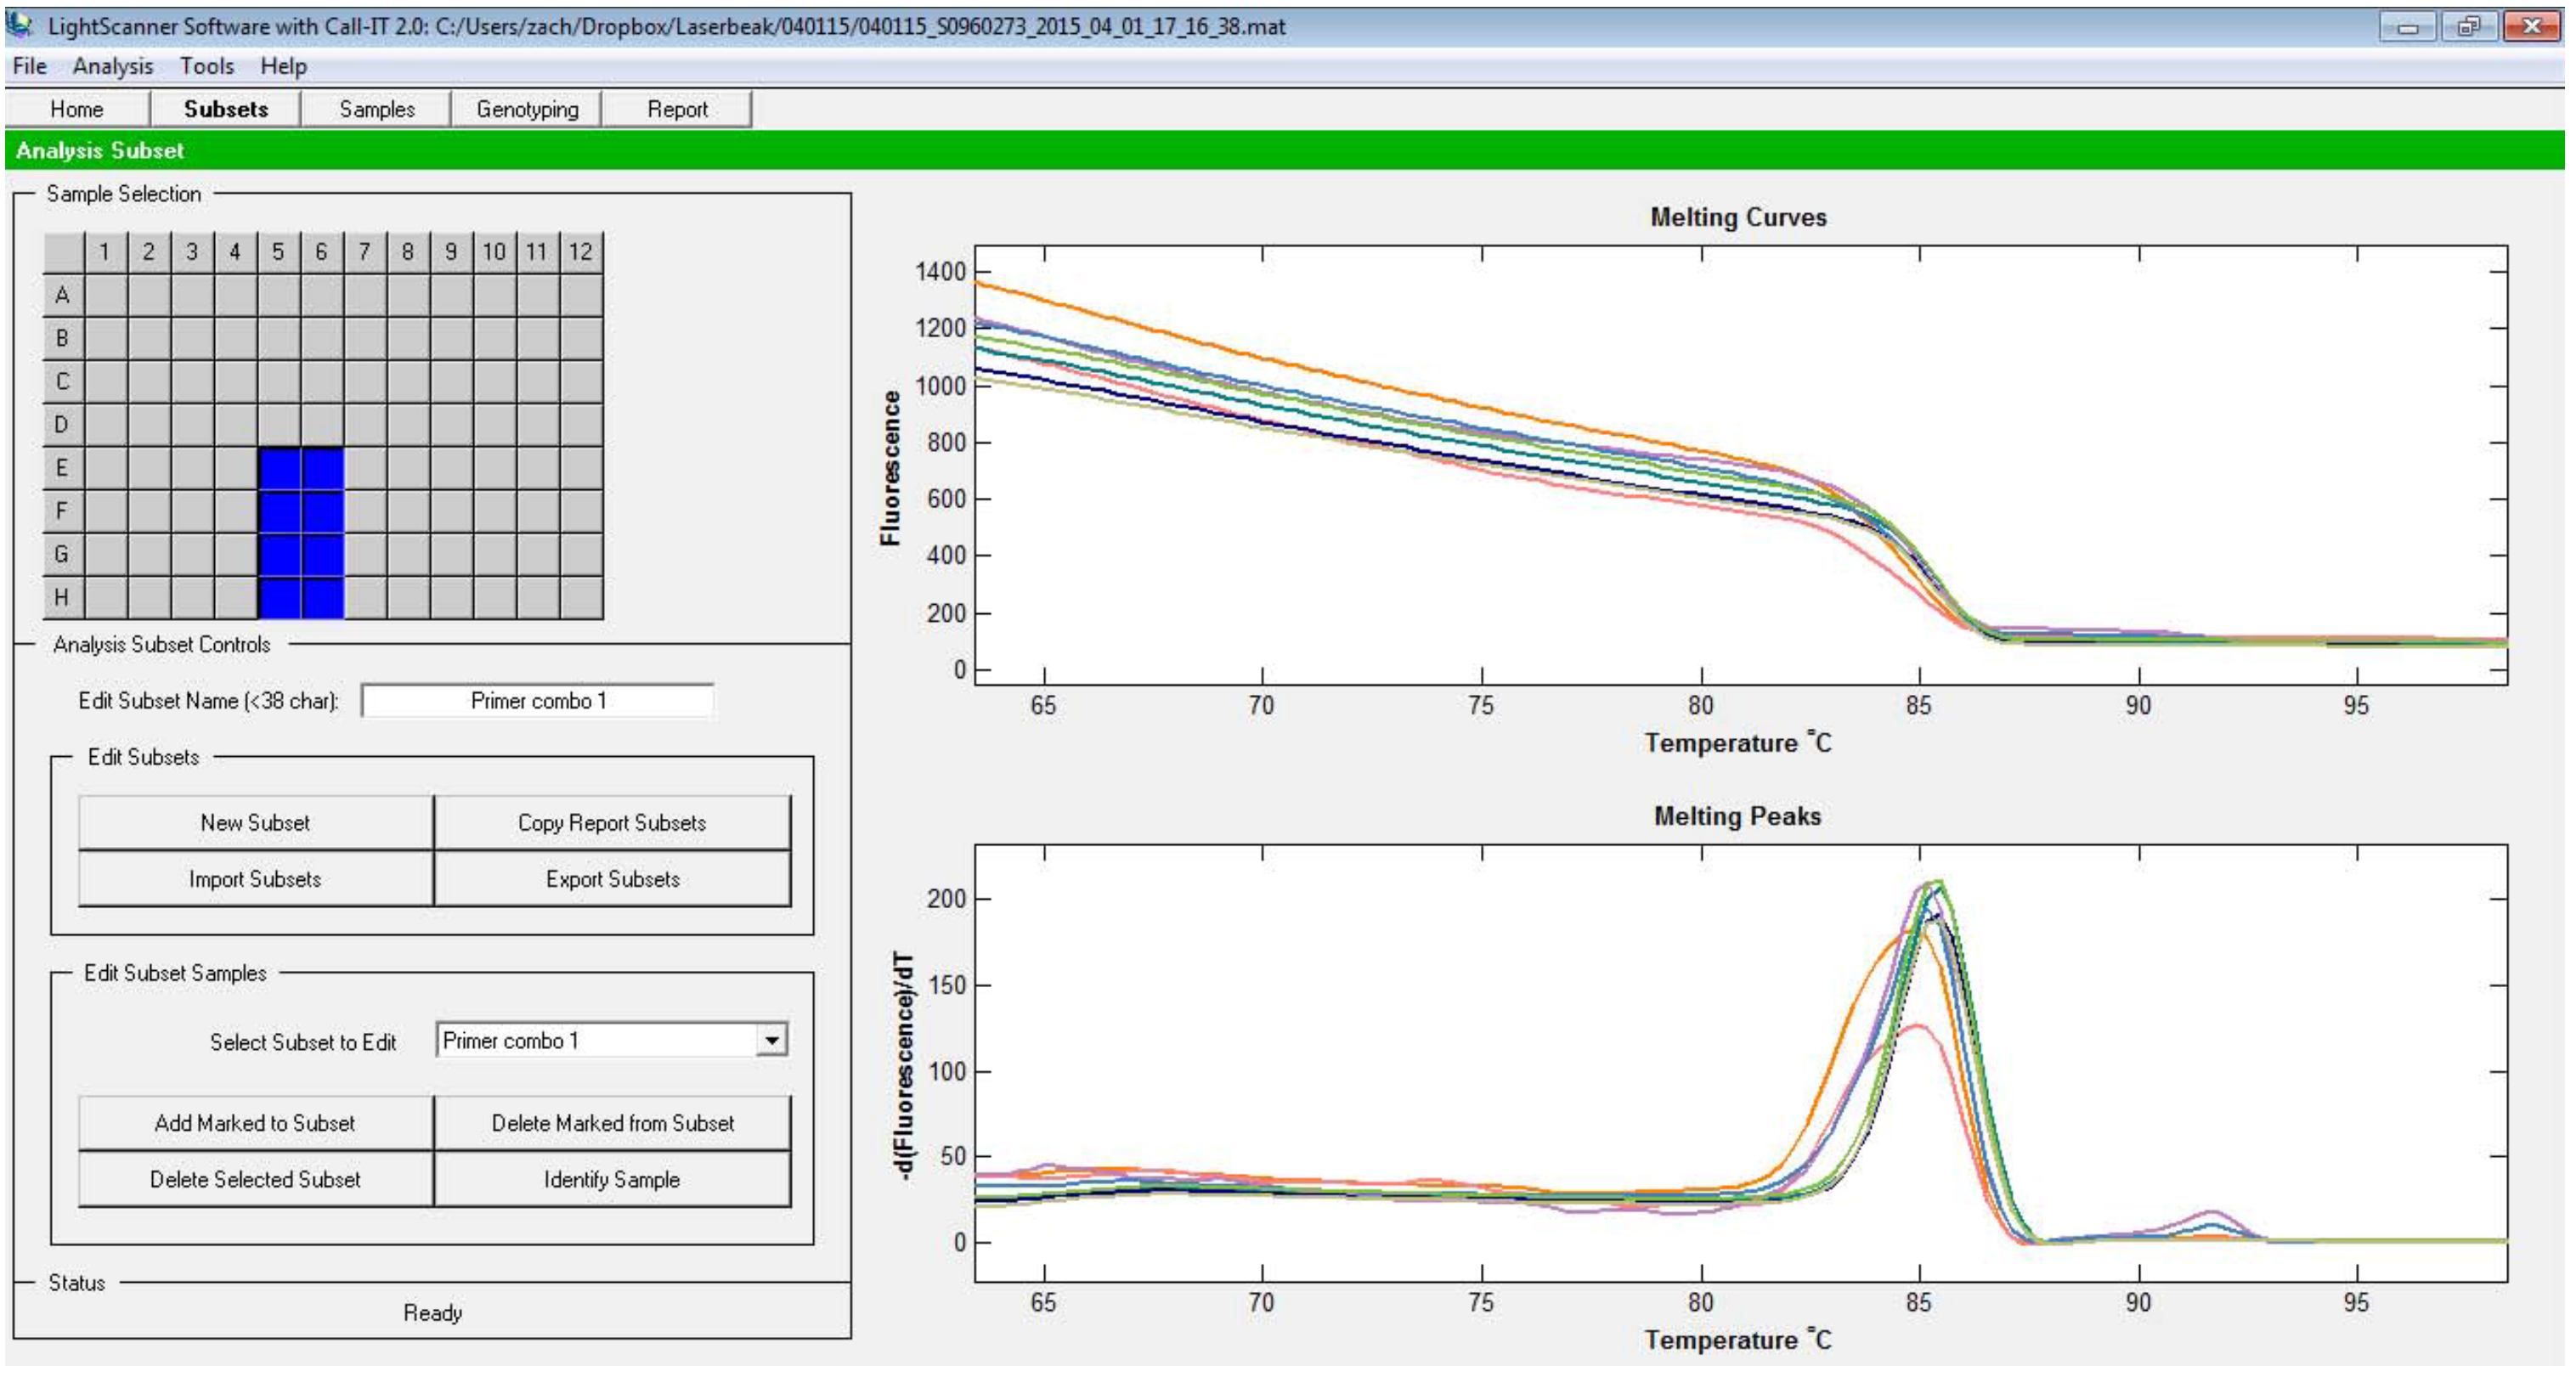Click the Melting Curves plot title
The height and width of the screenshot is (1377, 2576).
point(1738,217)
